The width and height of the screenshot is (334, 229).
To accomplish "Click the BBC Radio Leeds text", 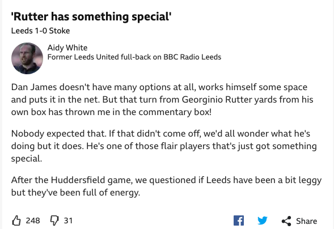I will coord(192,57).
